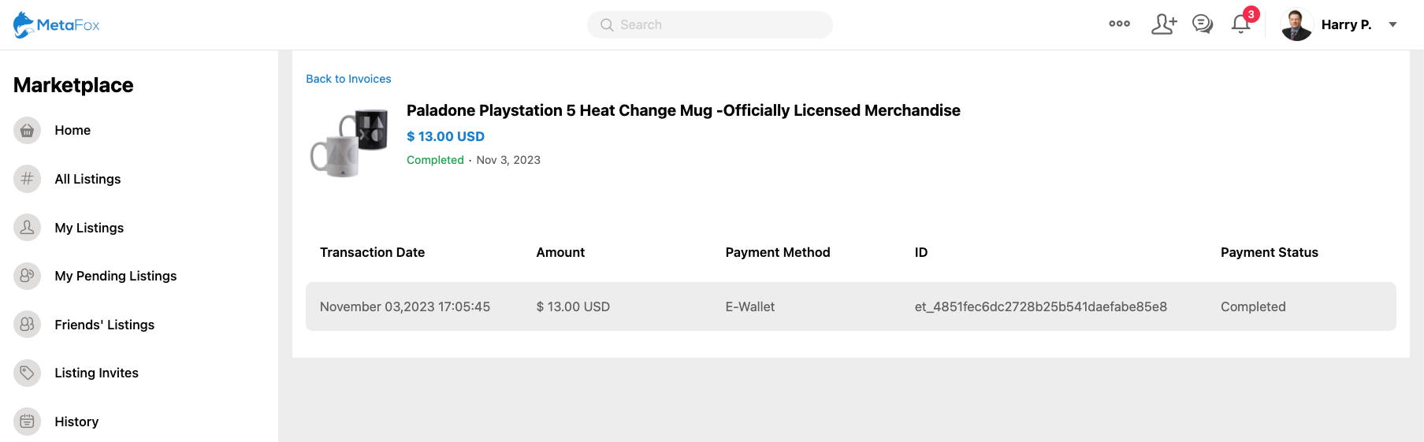Click the Home basket icon in the sidebar
Image resolution: width=1424 pixels, height=442 pixels.
(27, 131)
